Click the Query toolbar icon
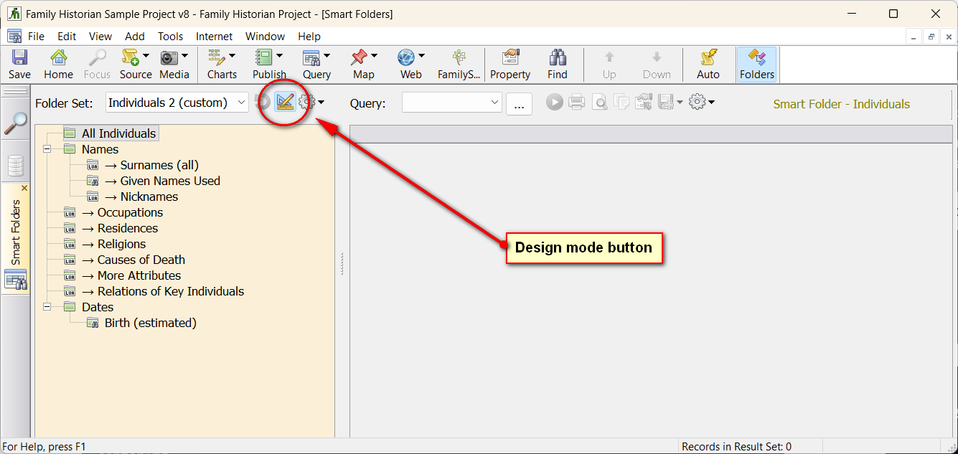958x454 pixels. [311, 58]
